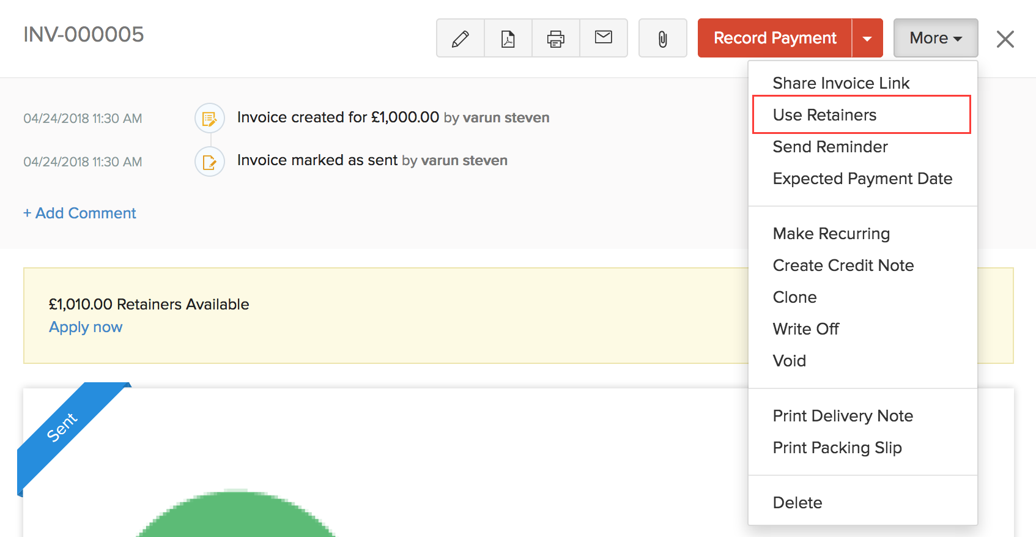Choose Make Recurring from menu
Image resolution: width=1036 pixels, height=537 pixels.
click(831, 234)
